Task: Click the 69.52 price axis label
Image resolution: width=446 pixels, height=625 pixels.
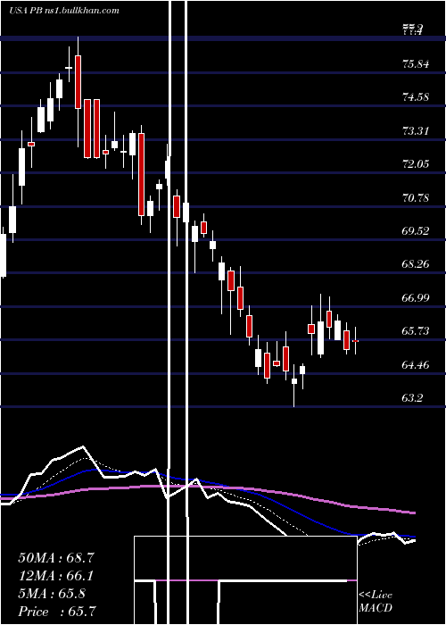Action: coord(416,230)
